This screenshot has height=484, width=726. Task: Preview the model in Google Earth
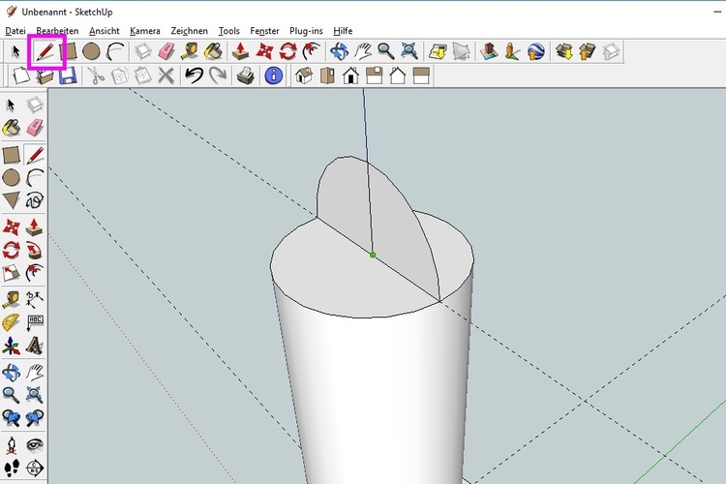[535, 51]
